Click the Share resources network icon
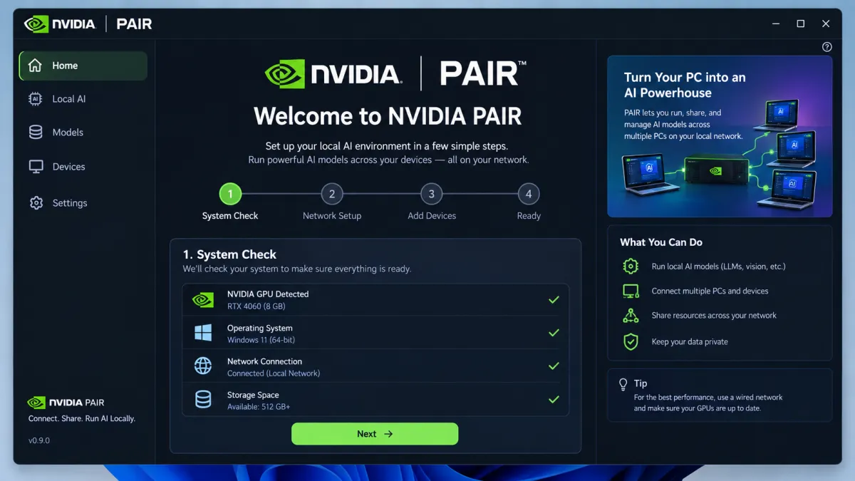 pyautogui.click(x=631, y=316)
